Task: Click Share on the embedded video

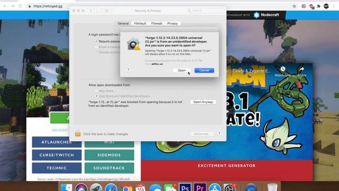Action: click(301, 72)
